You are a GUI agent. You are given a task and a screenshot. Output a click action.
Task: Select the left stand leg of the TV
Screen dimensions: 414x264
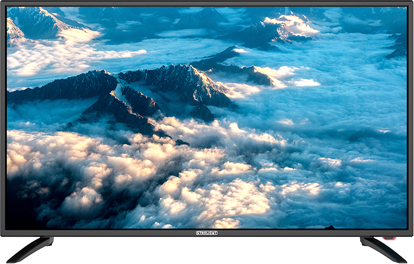31,248
